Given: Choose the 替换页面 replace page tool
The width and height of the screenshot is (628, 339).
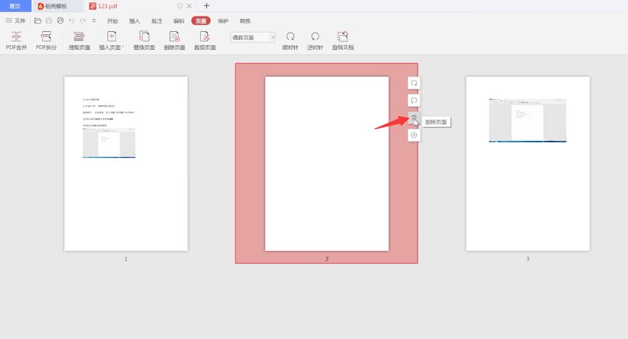Looking at the screenshot, I should pos(144,40).
